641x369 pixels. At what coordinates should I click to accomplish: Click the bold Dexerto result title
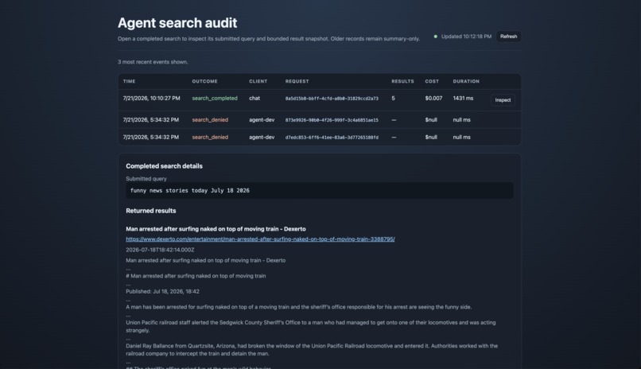tap(216, 229)
